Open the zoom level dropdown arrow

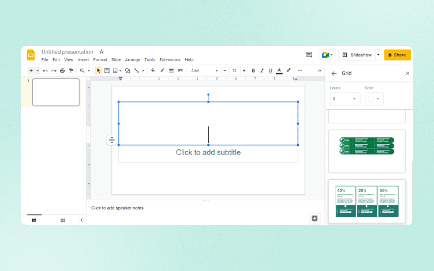pos(89,71)
